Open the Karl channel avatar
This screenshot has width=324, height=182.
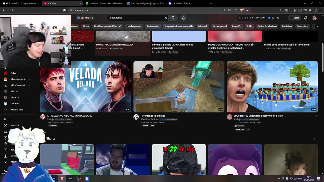tap(230, 117)
